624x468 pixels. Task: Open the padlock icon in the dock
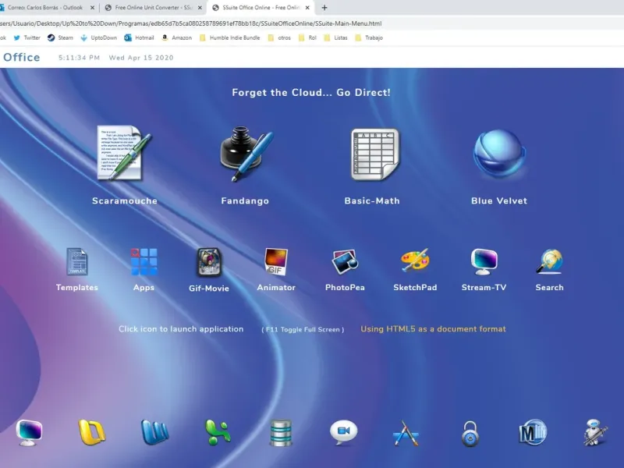(470, 434)
